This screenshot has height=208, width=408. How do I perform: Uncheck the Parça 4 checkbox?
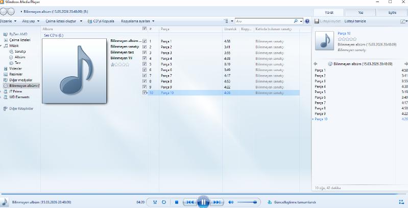[x=145, y=58]
